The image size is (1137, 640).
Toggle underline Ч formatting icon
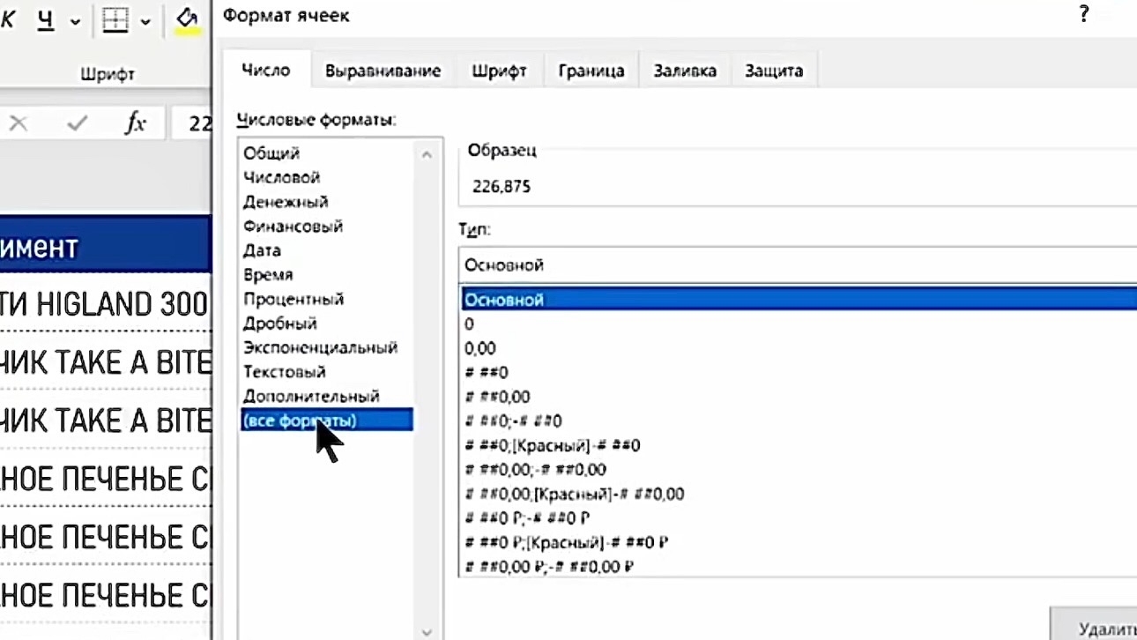coord(45,20)
